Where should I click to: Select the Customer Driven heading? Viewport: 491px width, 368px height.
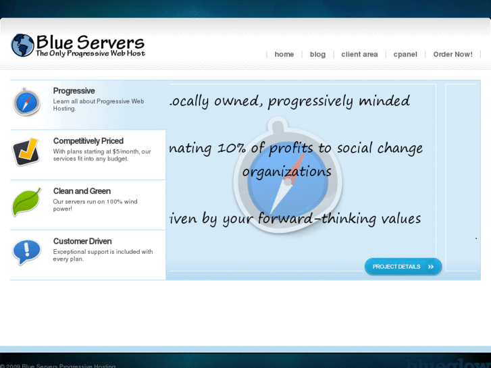point(82,241)
